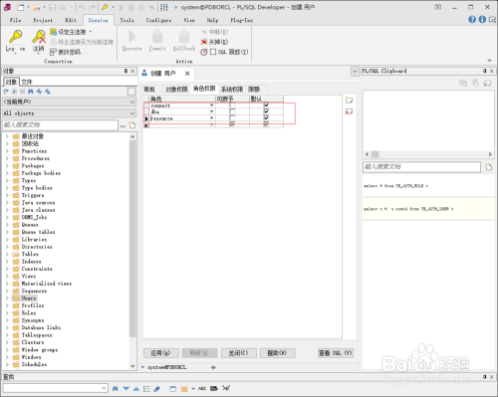Screen dimensions: 498x397
Task: Expand the Tablespaces folder
Action: coord(7,335)
